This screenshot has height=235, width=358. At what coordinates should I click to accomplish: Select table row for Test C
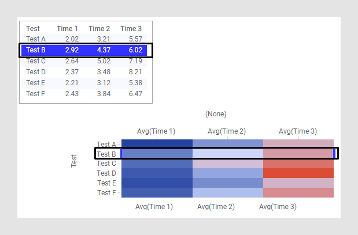coord(86,61)
